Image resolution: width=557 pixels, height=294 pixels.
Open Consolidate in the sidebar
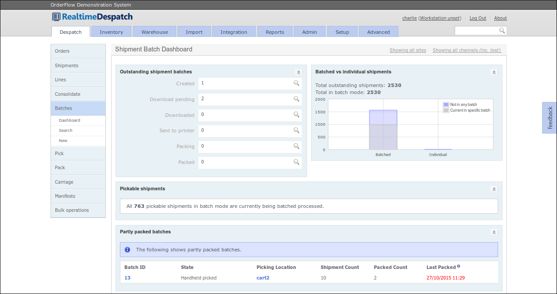click(x=78, y=94)
